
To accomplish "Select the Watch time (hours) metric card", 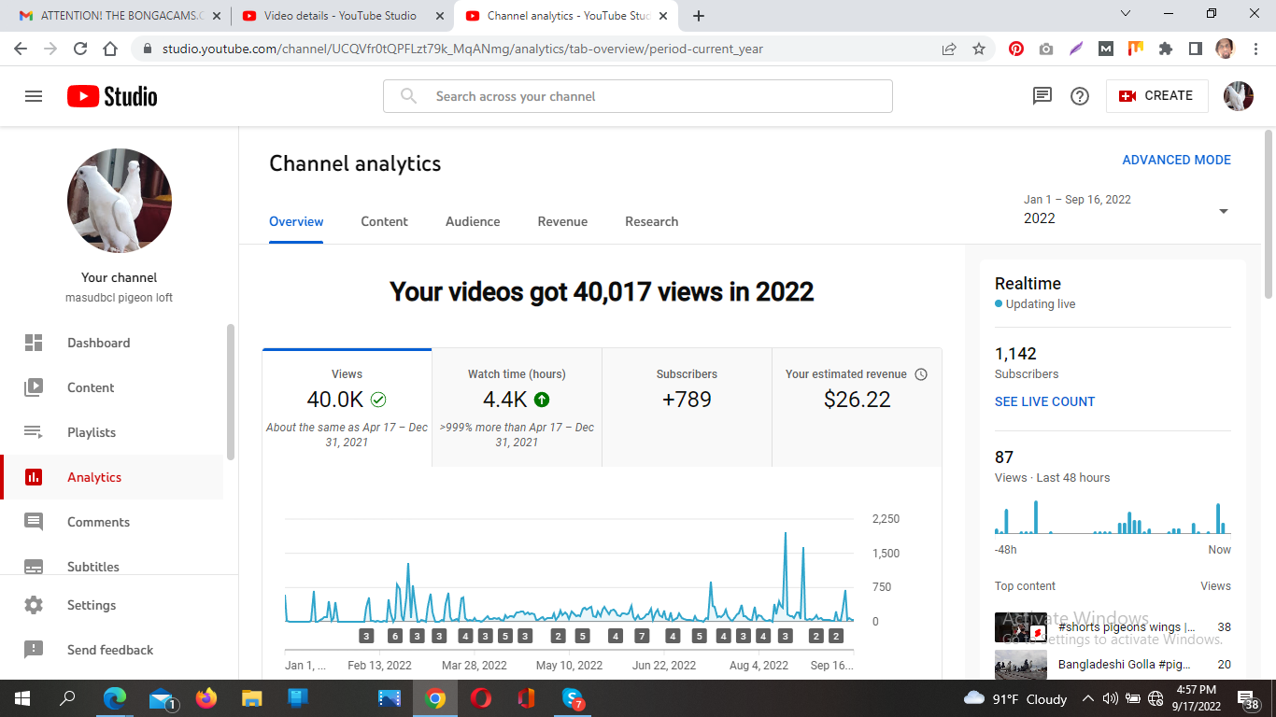I will [x=517, y=408].
